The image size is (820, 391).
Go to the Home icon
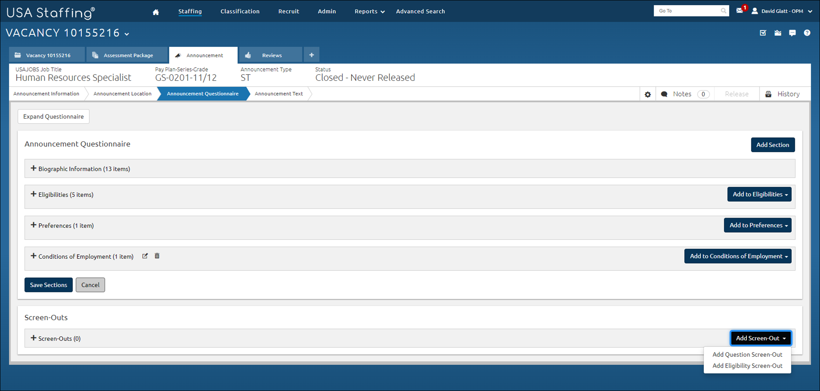pyautogui.click(x=156, y=12)
